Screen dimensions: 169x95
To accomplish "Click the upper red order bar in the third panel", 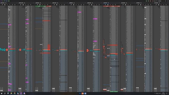I will coord(46,21).
